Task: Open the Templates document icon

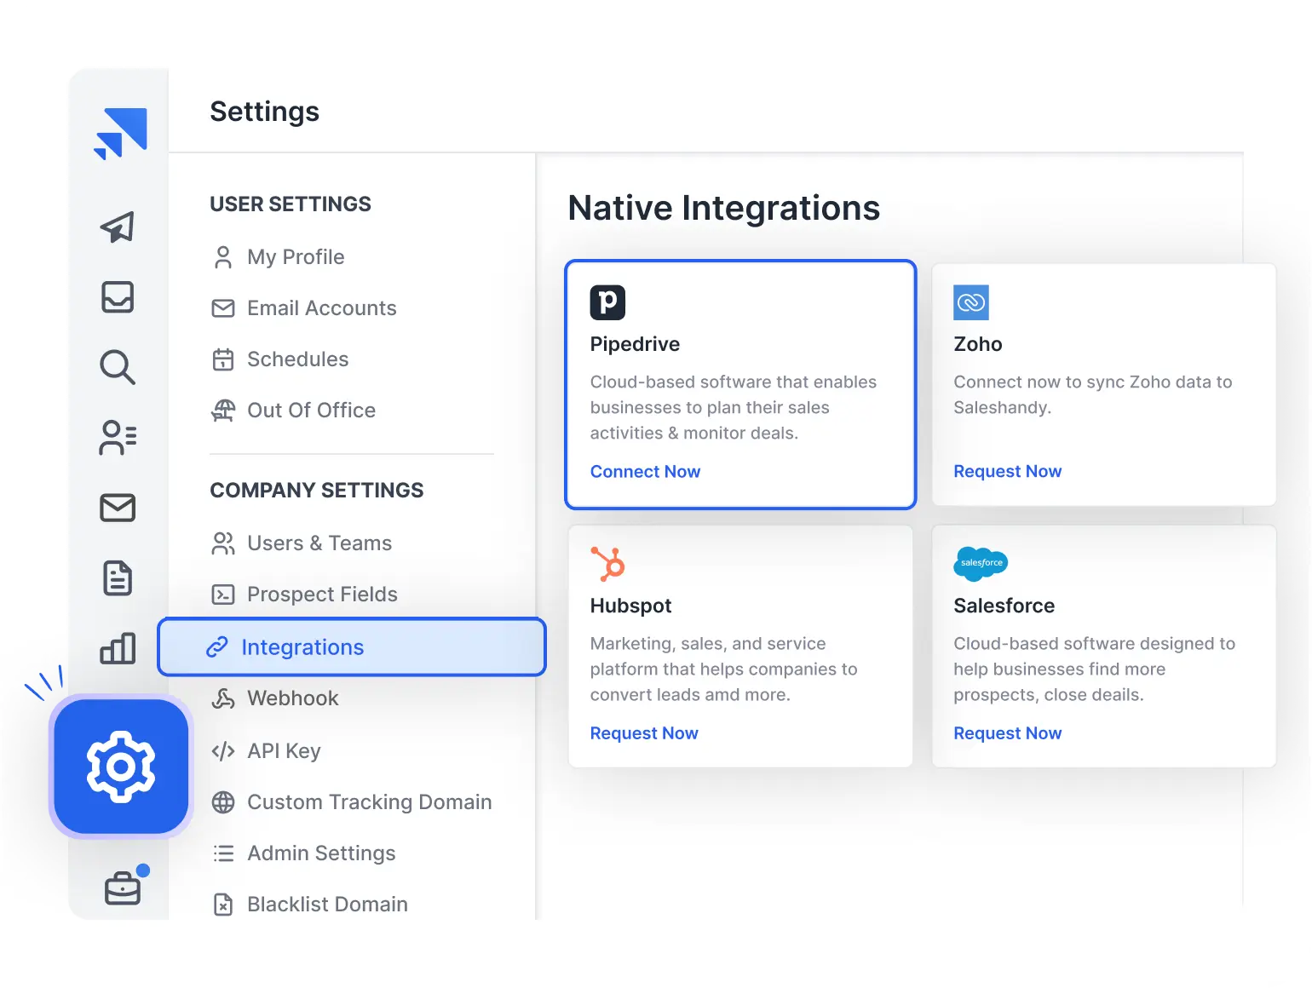Action: [118, 578]
